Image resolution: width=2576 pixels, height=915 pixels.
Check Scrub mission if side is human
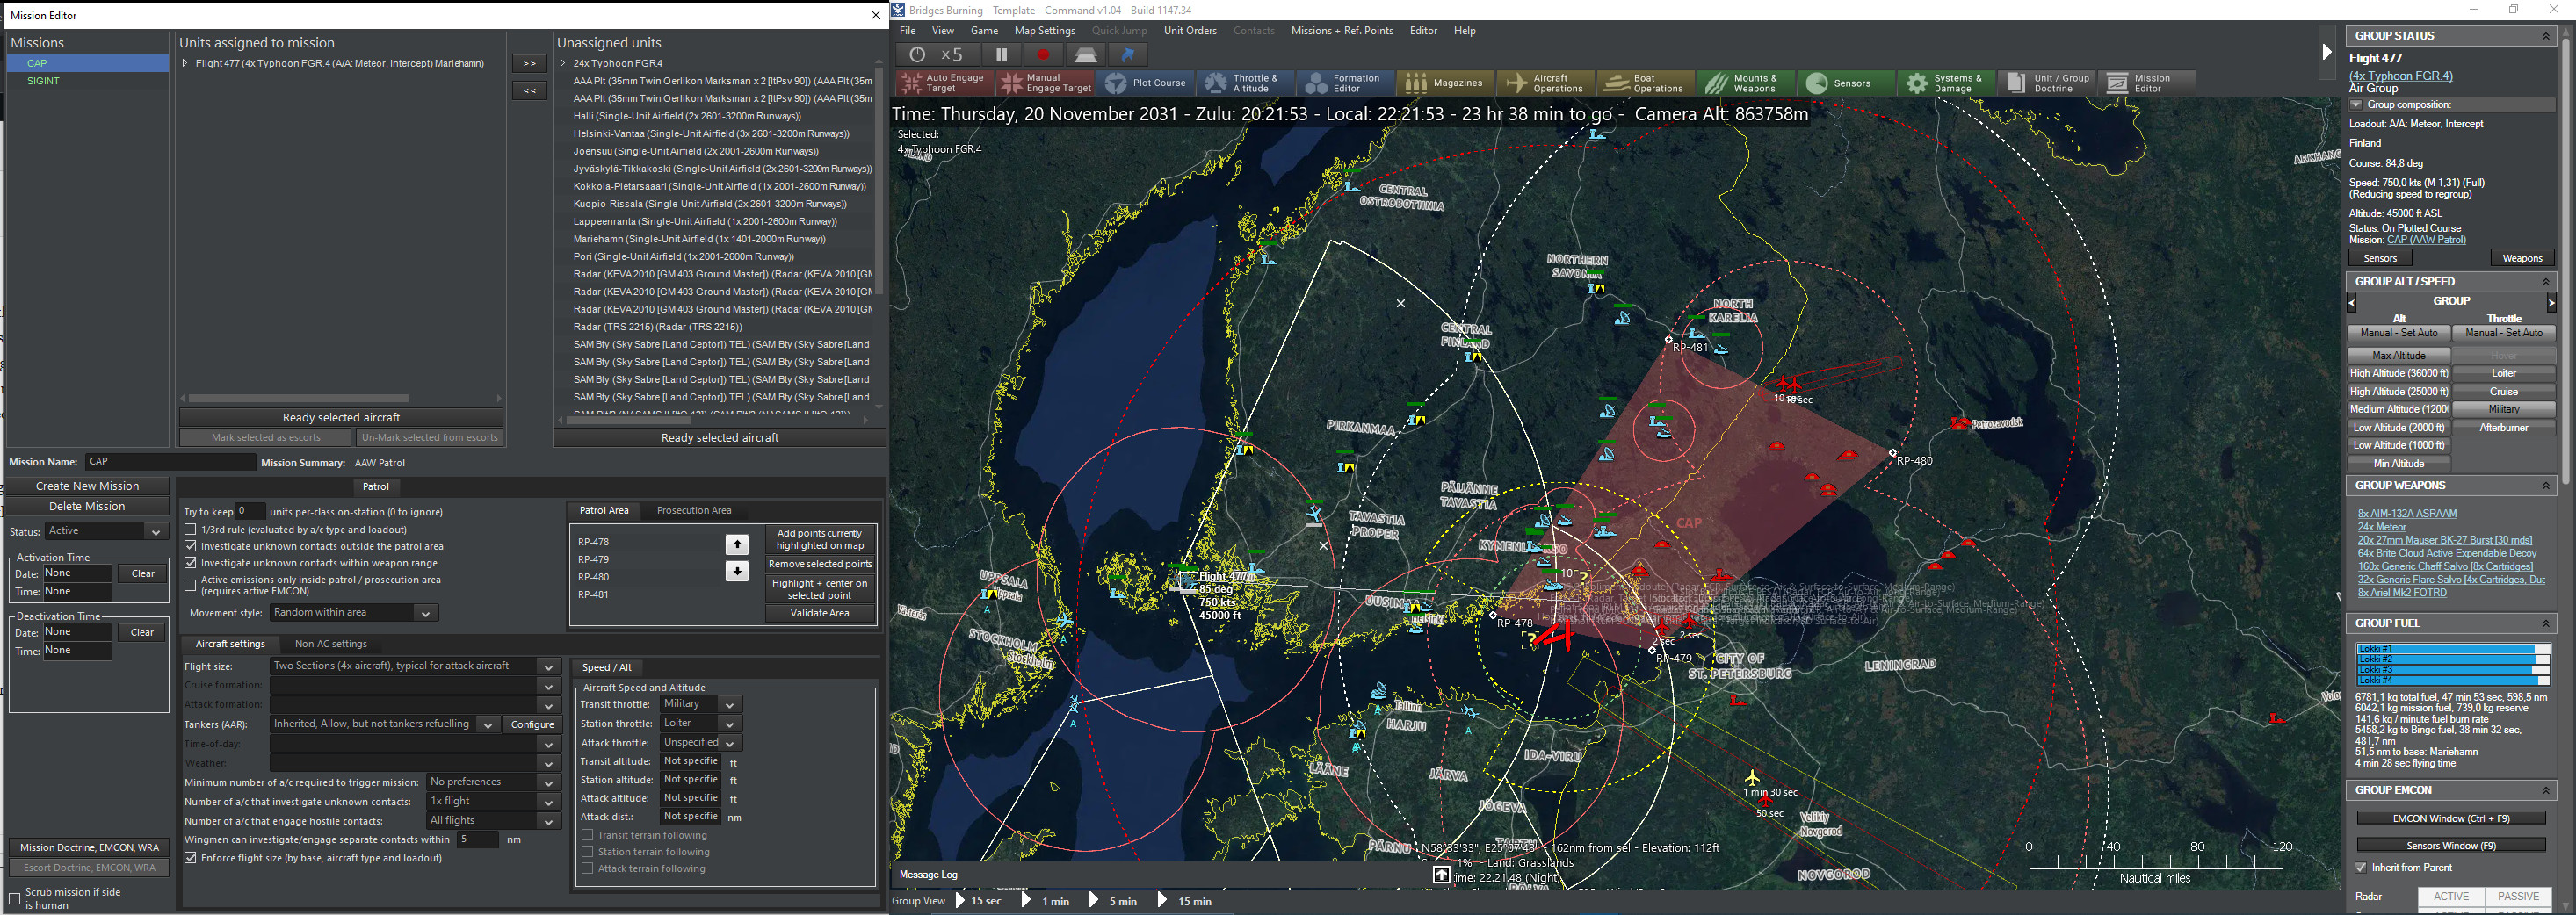15,898
